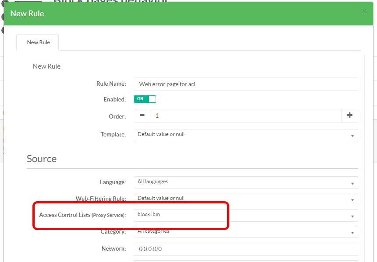
Task: Click the Enabled label text
Action: pos(114,99)
